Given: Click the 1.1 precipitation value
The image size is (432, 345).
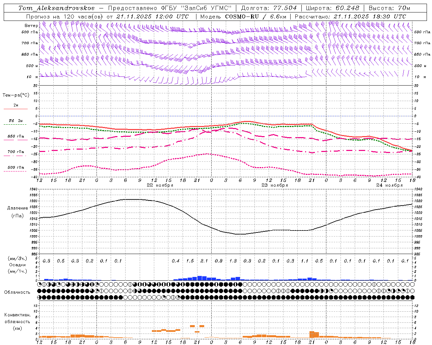Looking at the screenshot, I should point(305,261).
